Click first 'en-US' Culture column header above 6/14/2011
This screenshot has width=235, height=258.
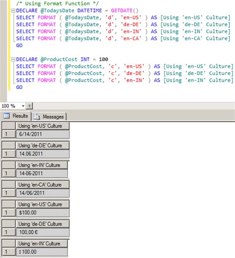pos(43,126)
